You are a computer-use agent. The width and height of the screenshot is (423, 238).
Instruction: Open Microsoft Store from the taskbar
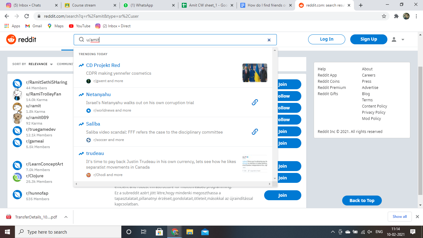click(159, 232)
